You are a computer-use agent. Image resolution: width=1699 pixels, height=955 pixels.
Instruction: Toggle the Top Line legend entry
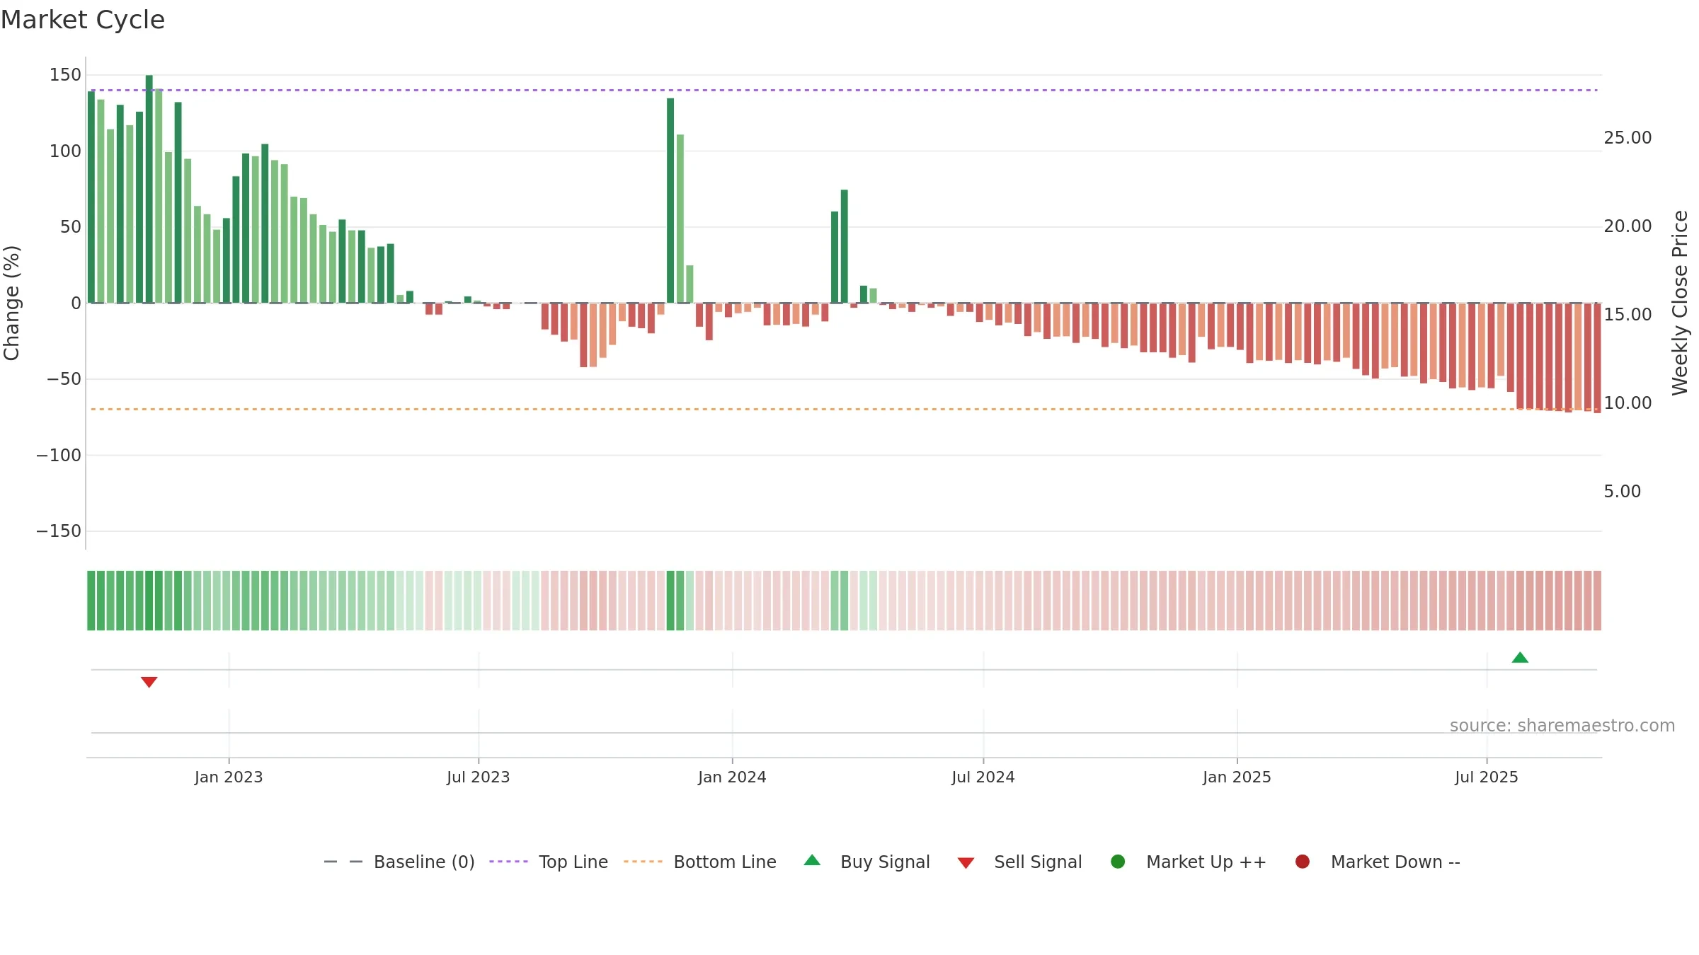tap(549, 862)
